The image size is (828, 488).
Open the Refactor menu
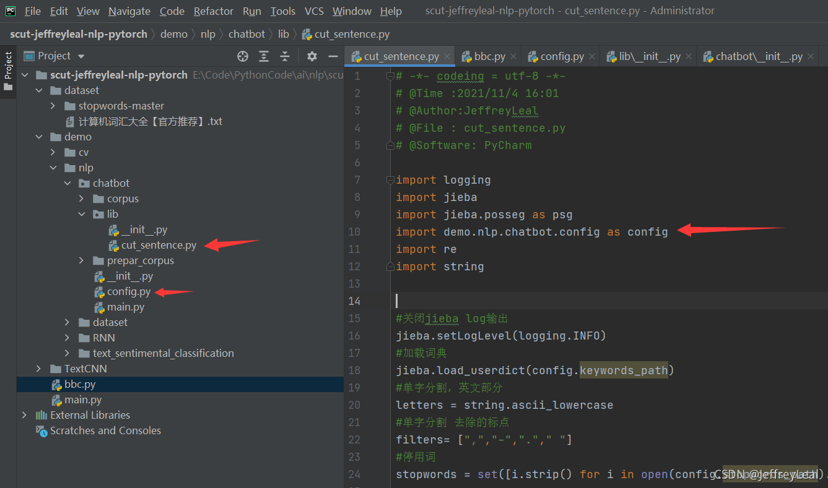pos(214,11)
